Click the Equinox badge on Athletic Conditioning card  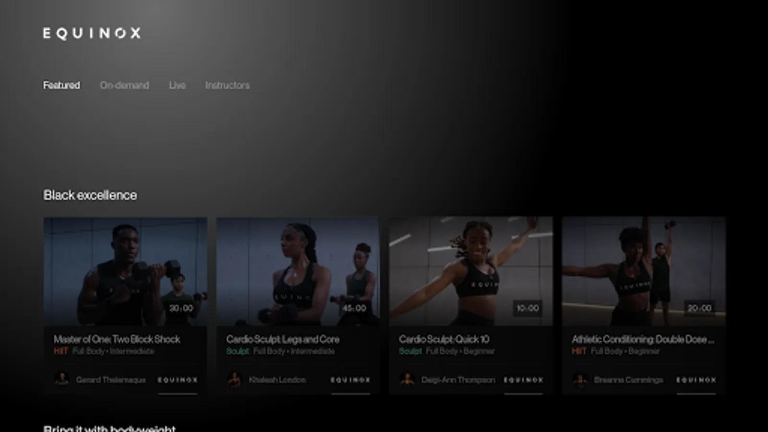pyautogui.click(x=696, y=380)
